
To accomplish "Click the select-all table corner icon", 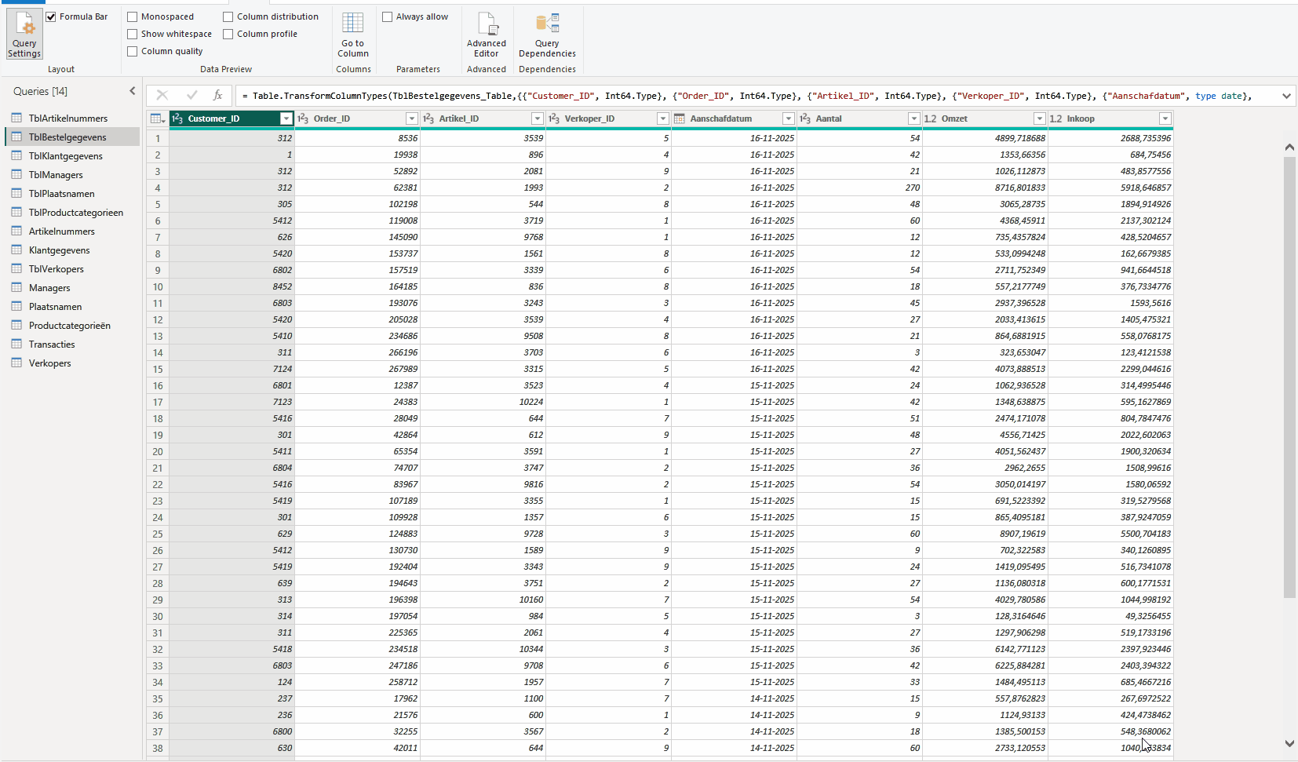I will pyautogui.click(x=157, y=118).
